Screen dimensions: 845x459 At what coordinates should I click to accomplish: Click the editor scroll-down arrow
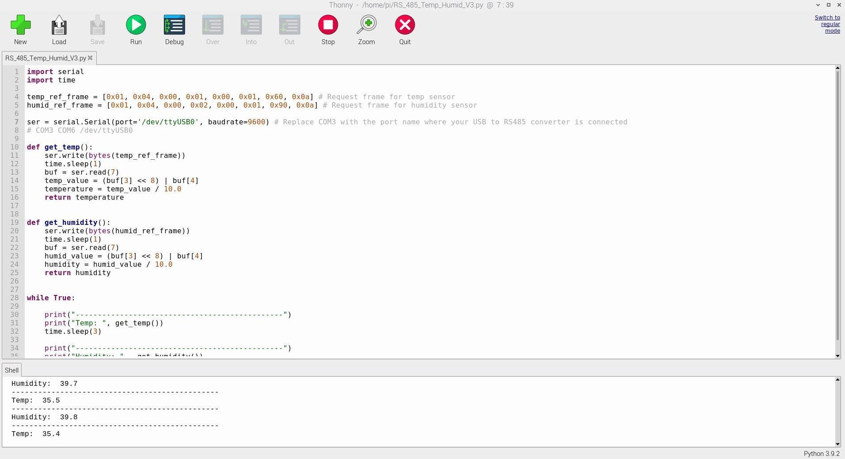[x=837, y=356]
